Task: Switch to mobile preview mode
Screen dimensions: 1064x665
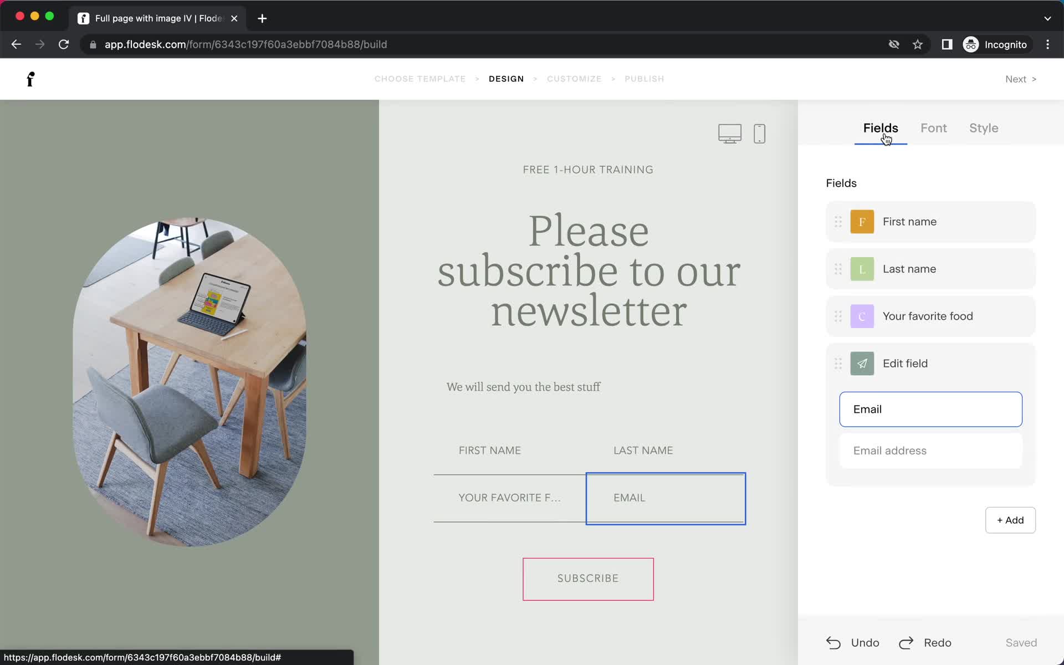Action: point(759,134)
